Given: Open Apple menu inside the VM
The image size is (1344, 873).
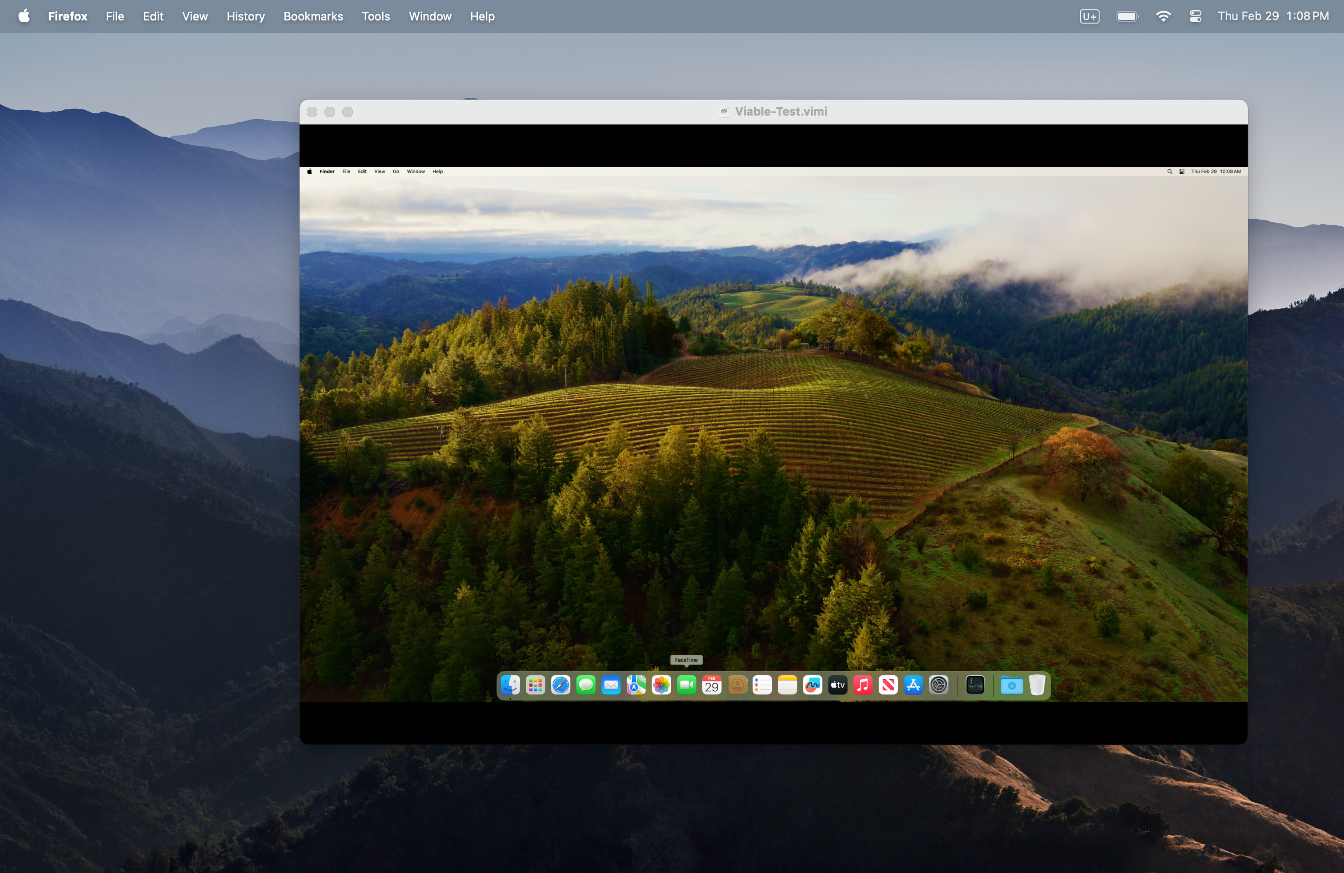Looking at the screenshot, I should [x=309, y=172].
